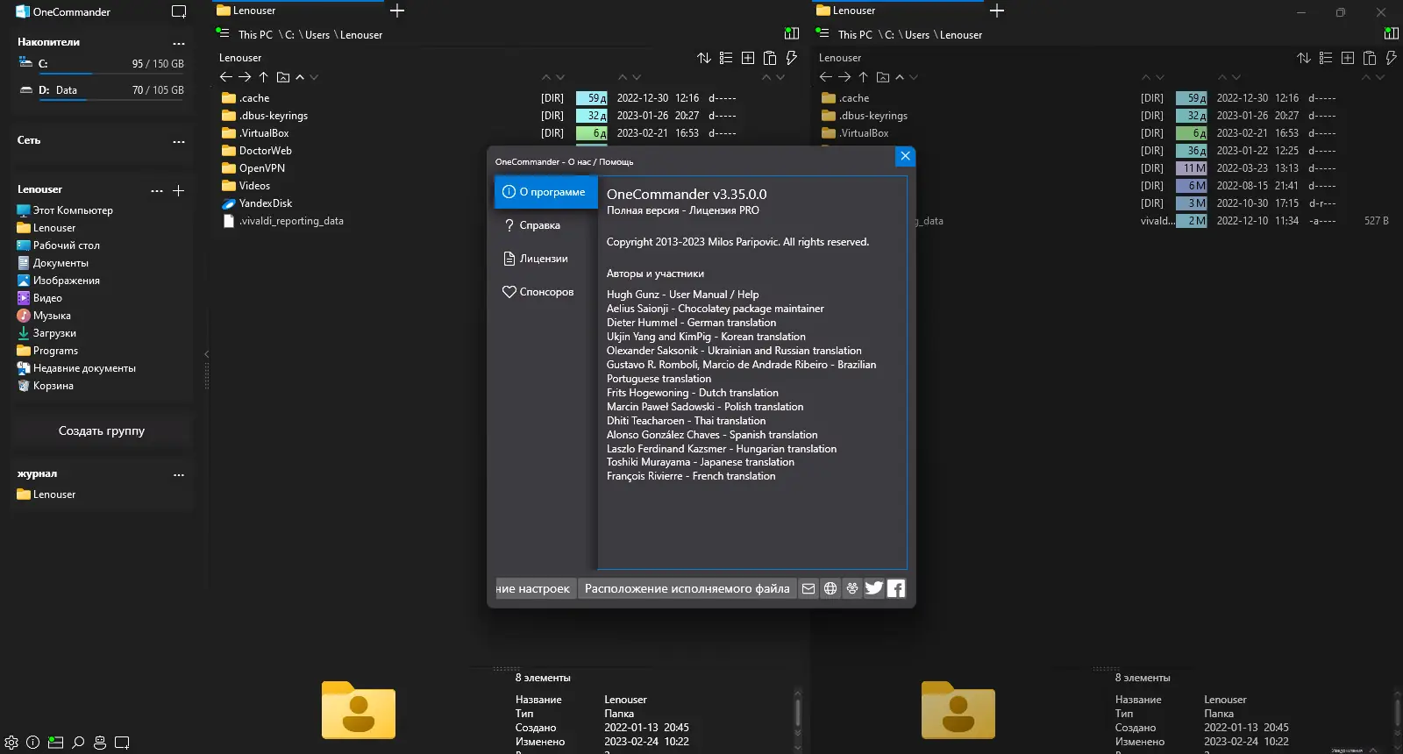
Task: Open the website globe icon in About dialog
Action: coord(830,588)
